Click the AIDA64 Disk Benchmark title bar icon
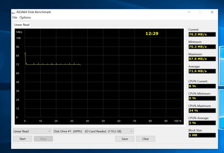This screenshot has height=153, width=224. [14, 12]
